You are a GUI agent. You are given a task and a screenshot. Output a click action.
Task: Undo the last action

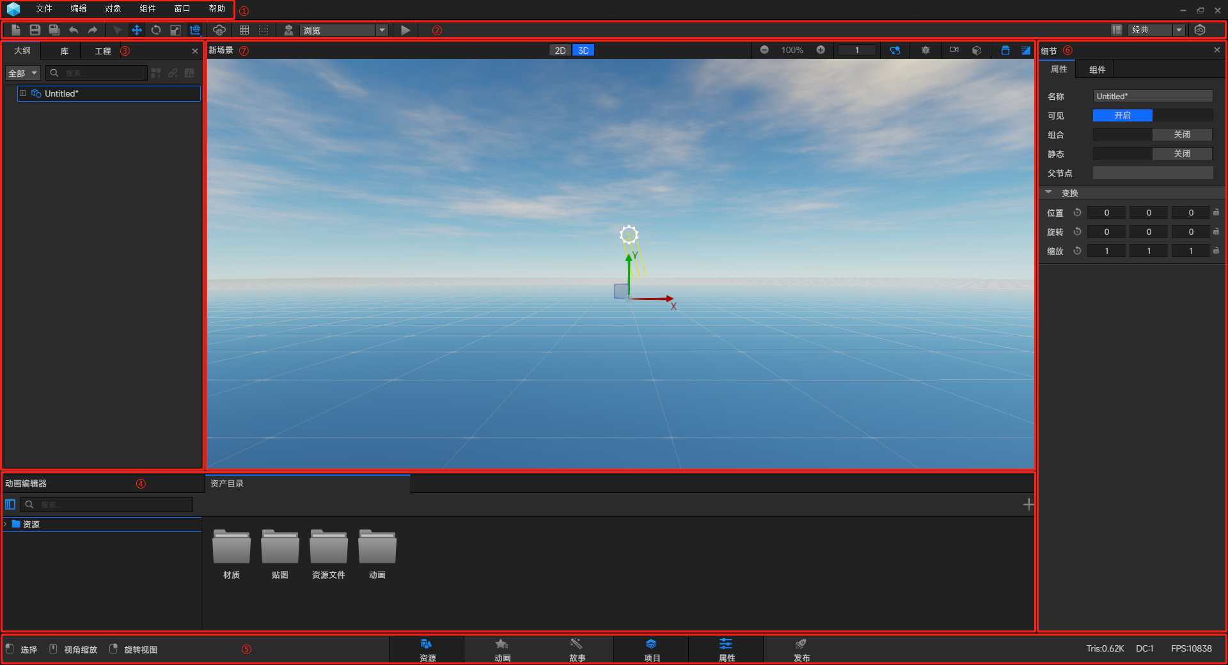click(x=74, y=30)
